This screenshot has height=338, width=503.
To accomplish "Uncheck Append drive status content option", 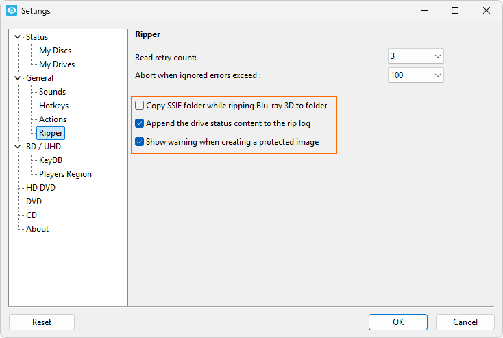I will coord(140,124).
